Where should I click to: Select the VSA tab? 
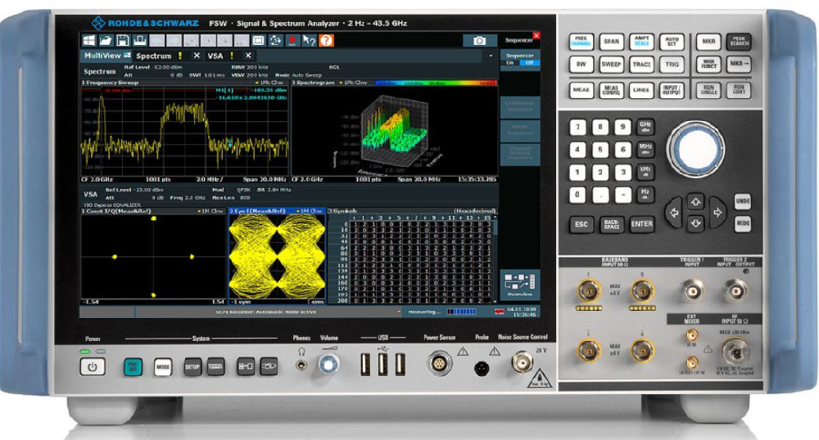point(215,56)
